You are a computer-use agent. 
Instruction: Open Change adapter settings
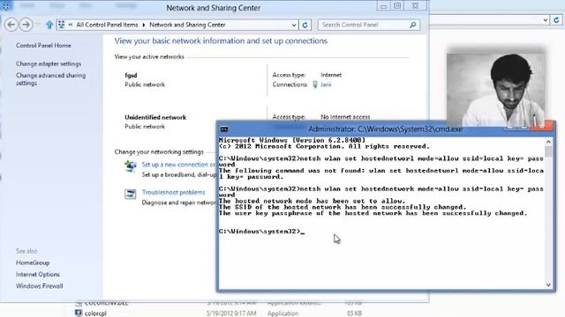[x=49, y=63]
